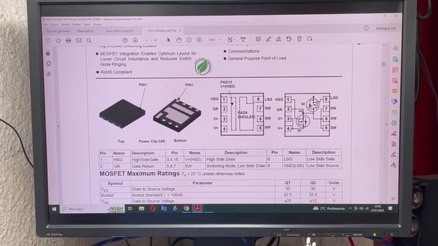438x246 pixels.
Task: Click the trash delete icon in toolbar
Action: click(x=300, y=39)
